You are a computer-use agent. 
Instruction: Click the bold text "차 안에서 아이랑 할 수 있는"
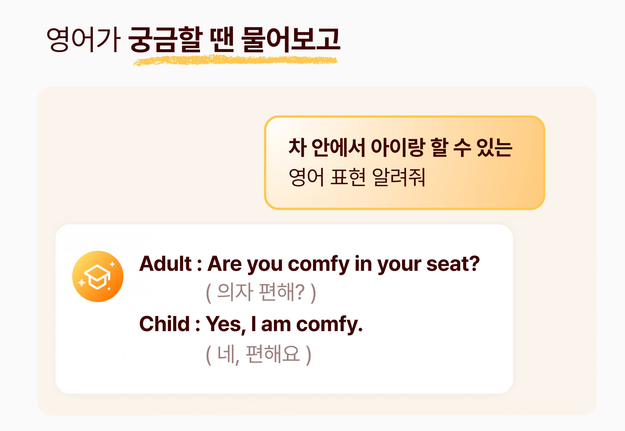click(400, 148)
